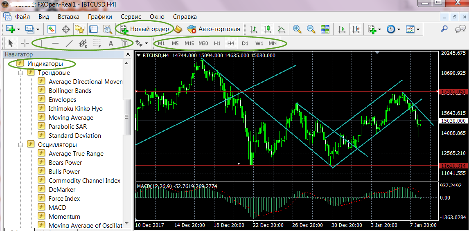Open dropdown arrow beside templates icon

(x=418, y=29)
